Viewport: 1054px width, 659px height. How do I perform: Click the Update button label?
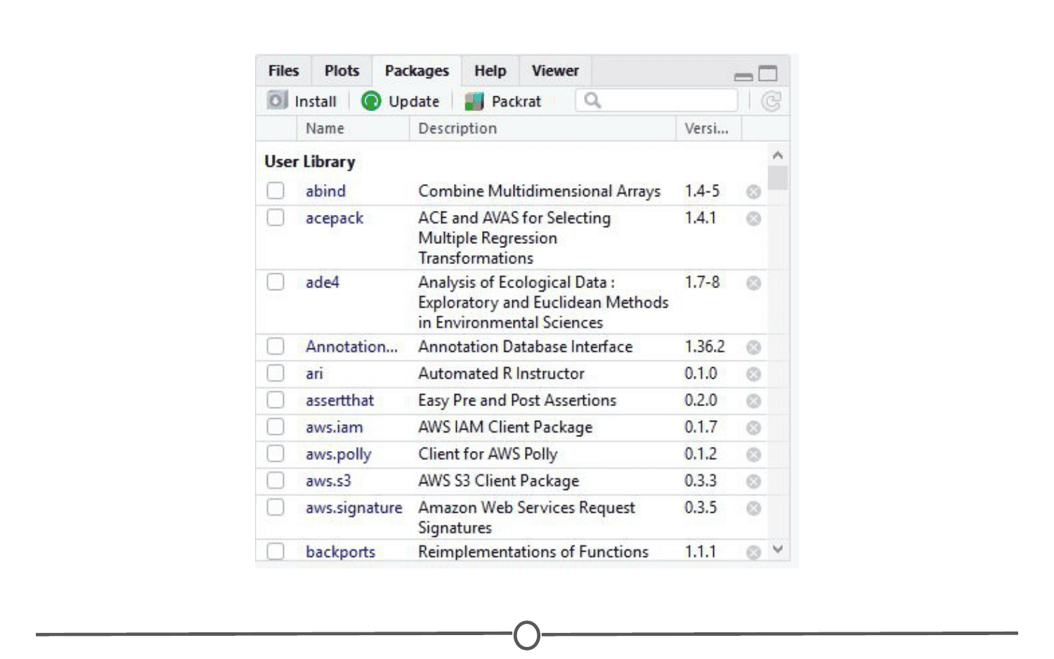point(414,102)
